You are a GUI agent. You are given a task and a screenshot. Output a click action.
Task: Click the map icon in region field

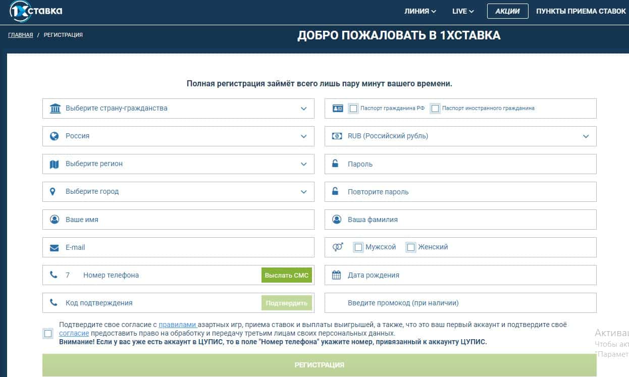tap(55, 164)
